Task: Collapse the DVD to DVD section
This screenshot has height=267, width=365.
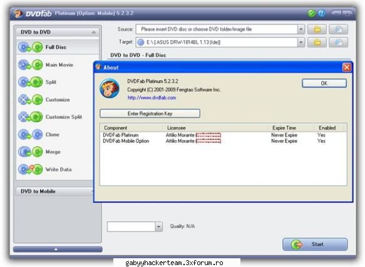Action: pos(94,32)
